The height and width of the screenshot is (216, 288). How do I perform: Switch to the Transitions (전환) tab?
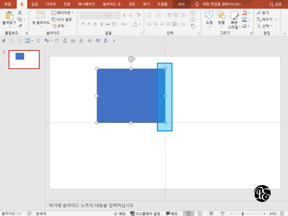67,4
